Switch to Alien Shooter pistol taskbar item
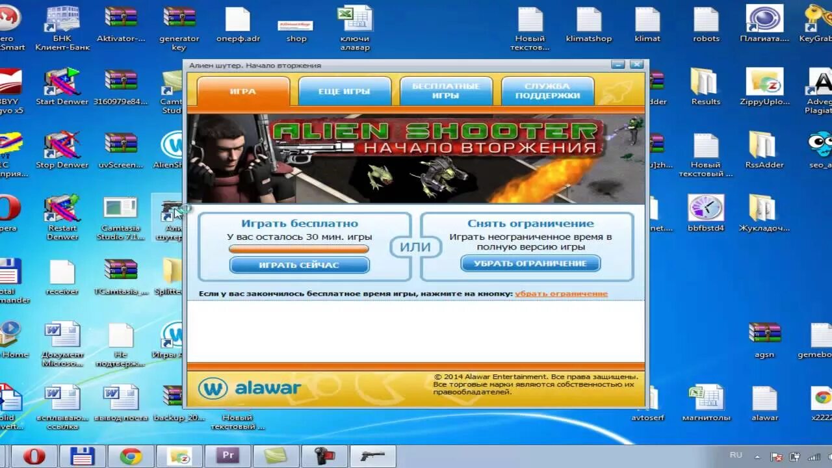 (373, 456)
